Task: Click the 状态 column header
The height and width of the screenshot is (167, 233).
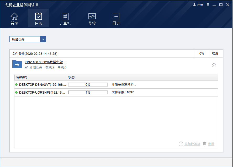Action: coord(142,77)
